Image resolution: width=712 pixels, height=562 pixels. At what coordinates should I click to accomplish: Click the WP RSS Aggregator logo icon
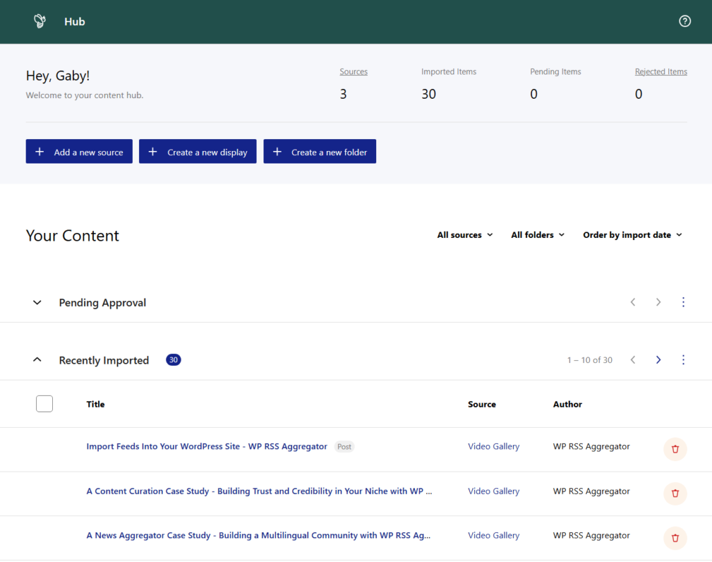pos(40,21)
